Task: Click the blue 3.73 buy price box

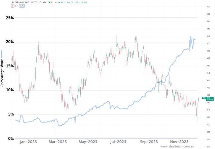Action: point(22,5)
